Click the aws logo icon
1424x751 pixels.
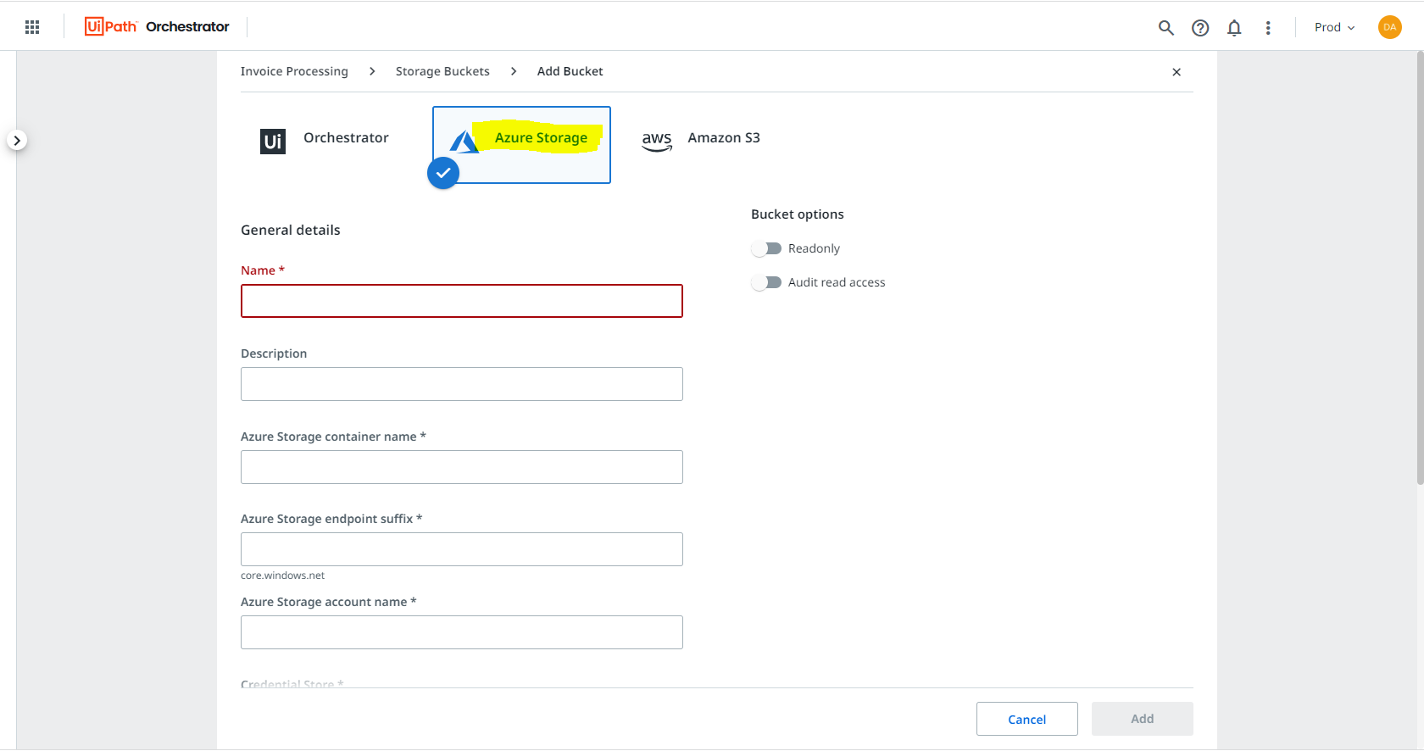click(657, 141)
